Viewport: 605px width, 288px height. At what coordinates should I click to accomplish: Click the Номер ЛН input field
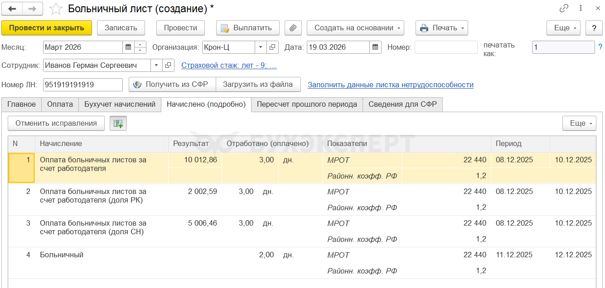(x=82, y=85)
